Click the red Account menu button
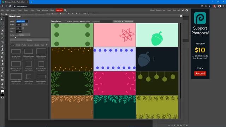The height and width of the screenshot is (127, 226). coord(59,10)
